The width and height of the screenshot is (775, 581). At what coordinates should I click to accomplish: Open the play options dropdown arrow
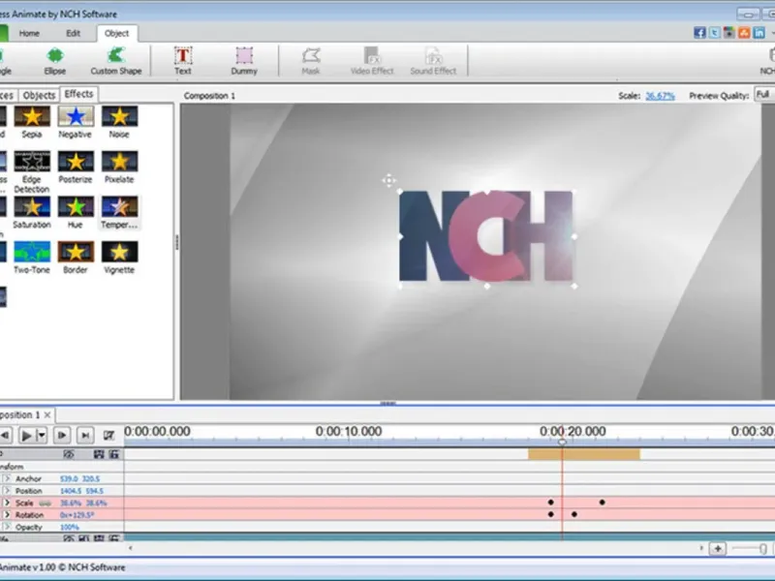[42, 435]
